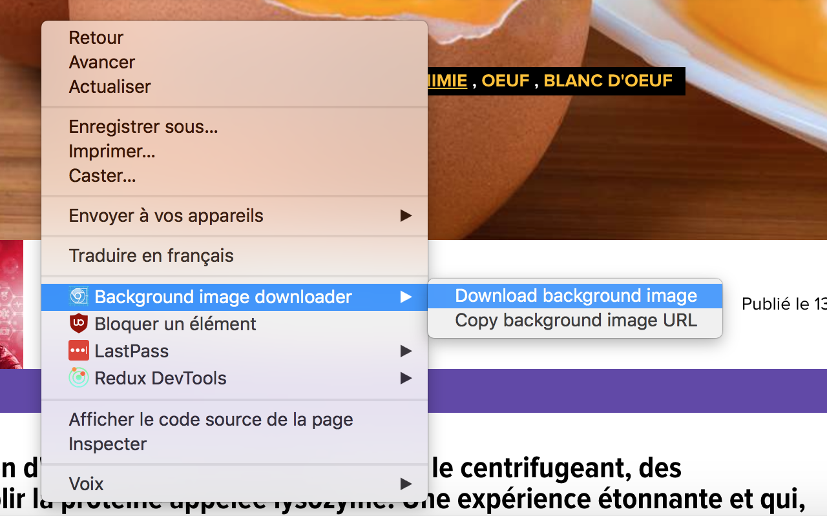
Task: Open Enregistrer sous... to save the page
Action: (143, 126)
